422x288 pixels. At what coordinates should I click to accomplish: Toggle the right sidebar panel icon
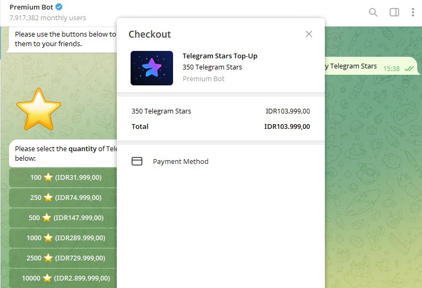pyautogui.click(x=394, y=12)
